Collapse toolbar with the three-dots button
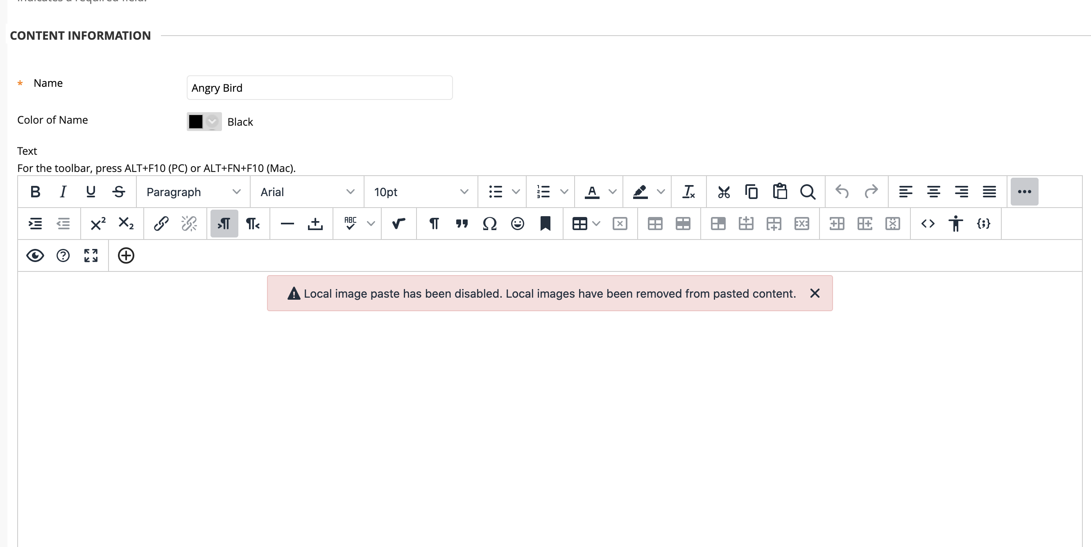1091x547 pixels. (x=1025, y=192)
